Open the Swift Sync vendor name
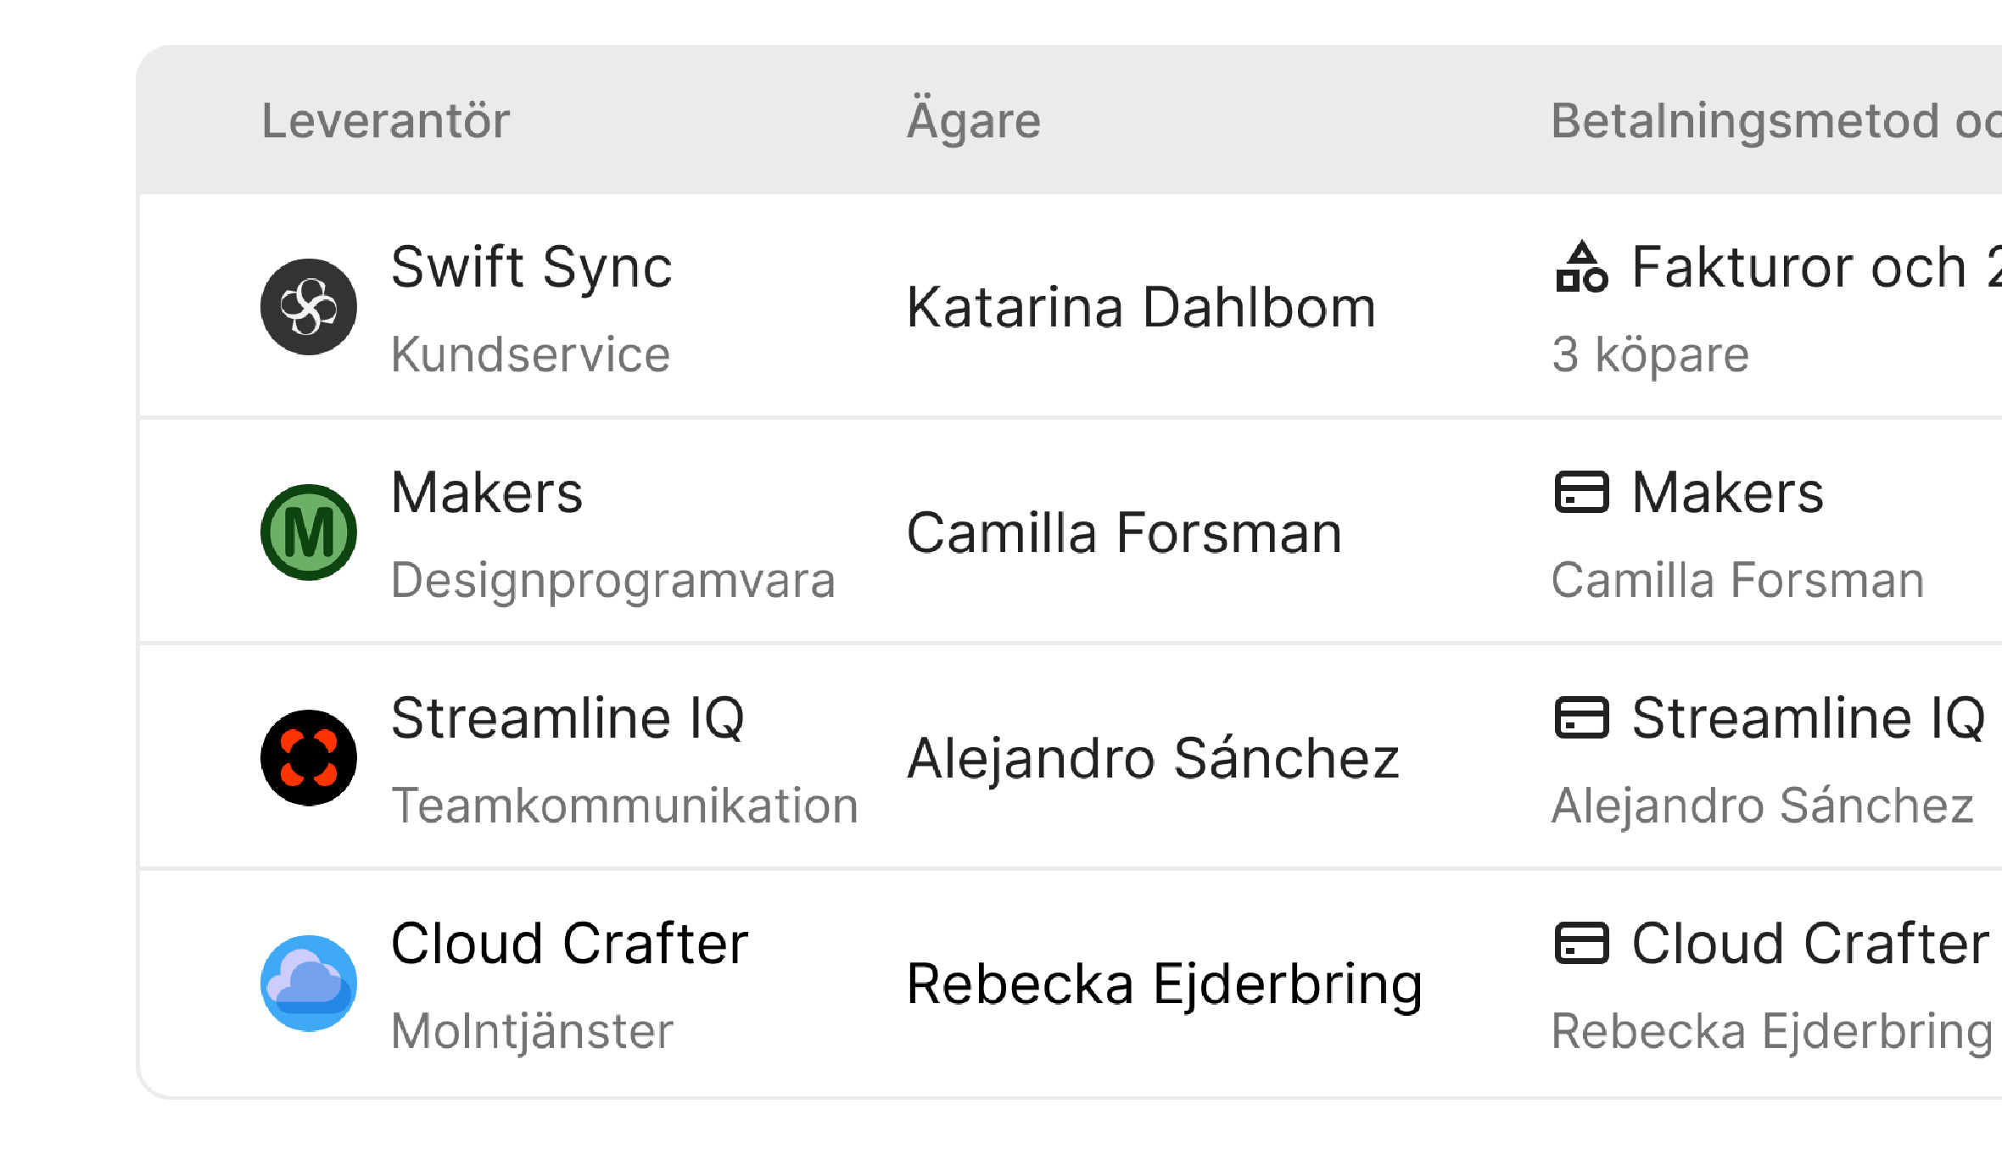 pos(531,267)
